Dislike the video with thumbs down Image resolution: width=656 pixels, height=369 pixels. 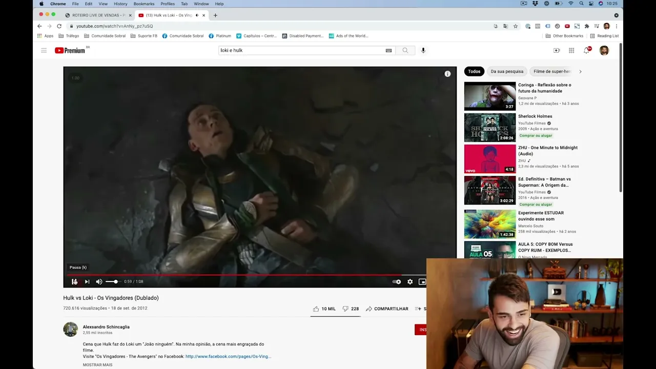coord(351,309)
